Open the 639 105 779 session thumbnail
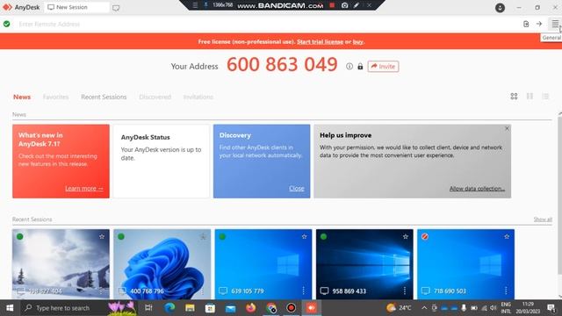This screenshot has height=316, width=562. click(x=263, y=264)
